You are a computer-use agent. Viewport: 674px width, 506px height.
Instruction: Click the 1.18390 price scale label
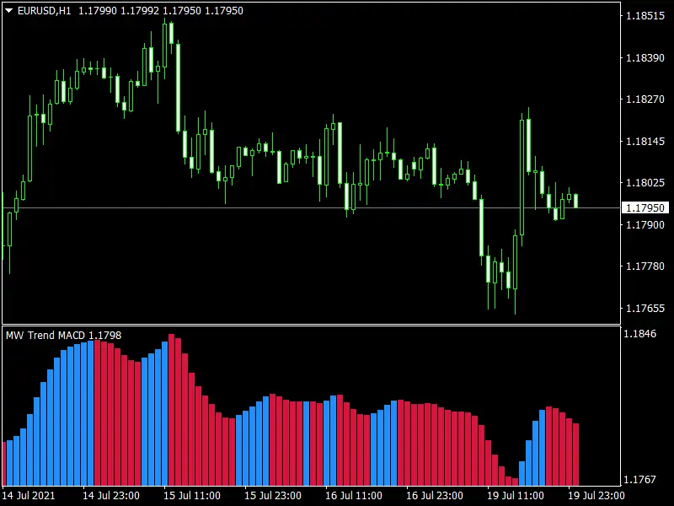click(x=645, y=57)
